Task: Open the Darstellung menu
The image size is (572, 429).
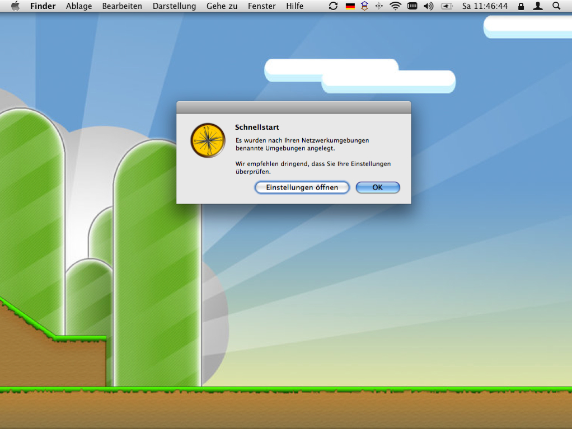Action: (x=174, y=6)
